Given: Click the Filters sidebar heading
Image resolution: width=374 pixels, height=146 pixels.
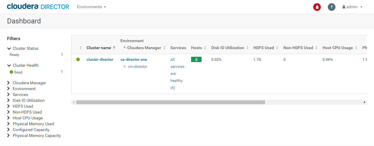Looking at the screenshot, I should [14, 39].
